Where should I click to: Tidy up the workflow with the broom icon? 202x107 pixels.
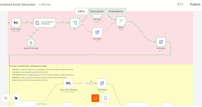pyautogui.click(x=16, y=98)
